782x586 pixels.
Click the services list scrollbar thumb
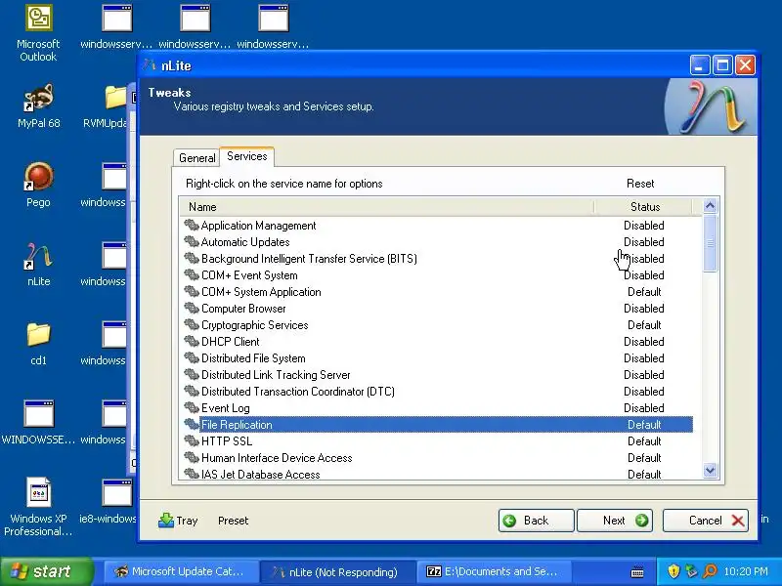pos(710,243)
